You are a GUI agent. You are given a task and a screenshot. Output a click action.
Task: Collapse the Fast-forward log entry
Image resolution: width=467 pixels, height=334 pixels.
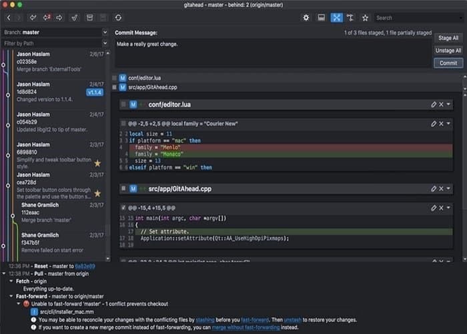pyautogui.click(x=11, y=296)
